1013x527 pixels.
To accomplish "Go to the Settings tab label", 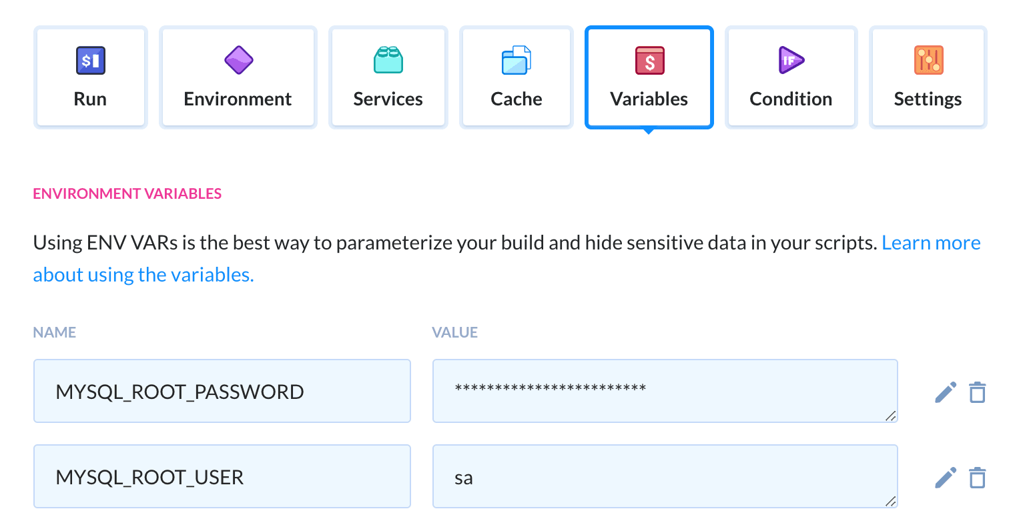I will coord(928,99).
